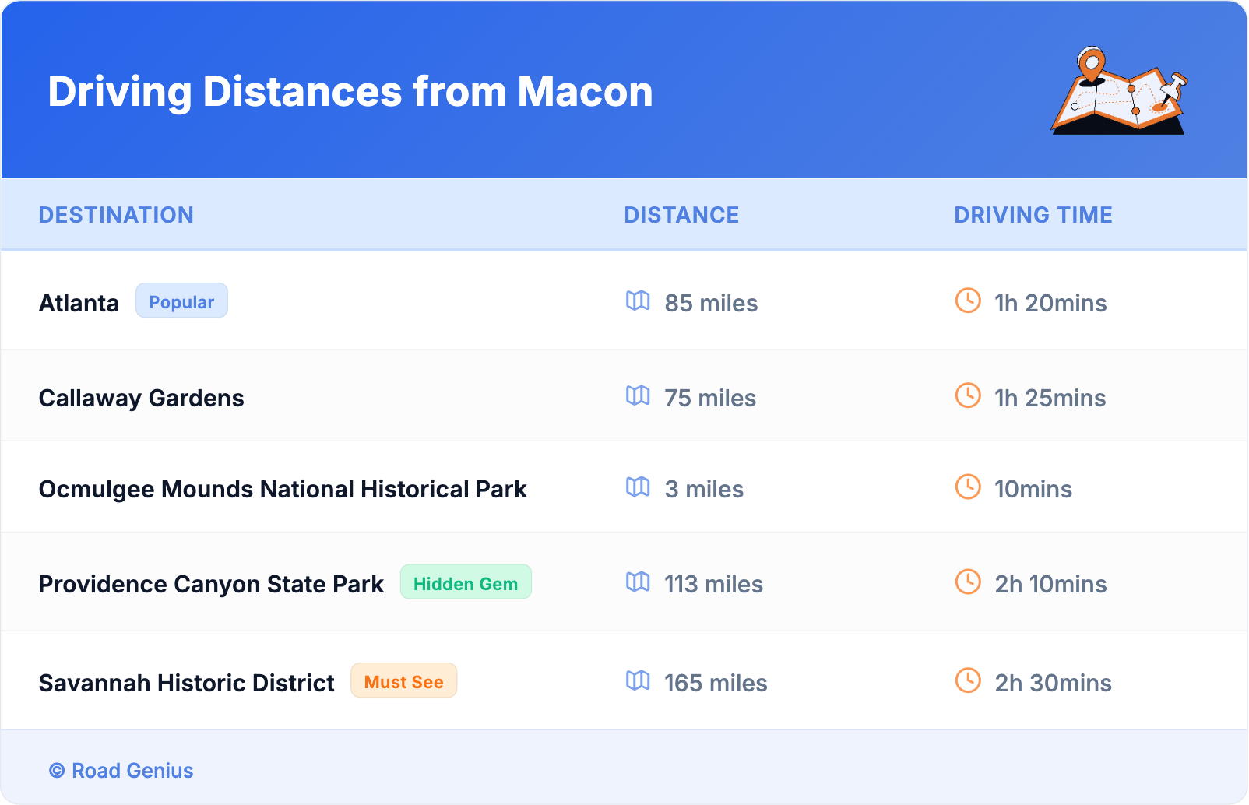This screenshot has height=805, width=1249.
Task: Click the map icon beside 113 miles
Action: (638, 582)
